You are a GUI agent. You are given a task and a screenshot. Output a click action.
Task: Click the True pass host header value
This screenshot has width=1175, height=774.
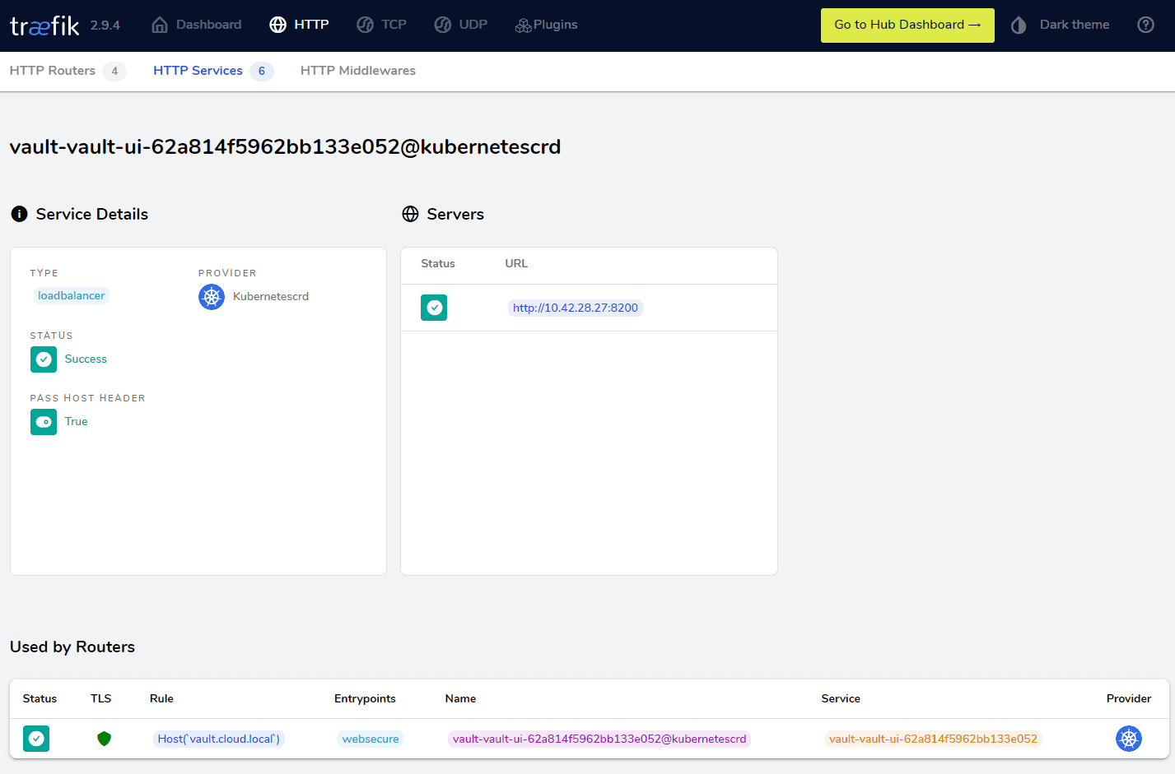tap(76, 422)
